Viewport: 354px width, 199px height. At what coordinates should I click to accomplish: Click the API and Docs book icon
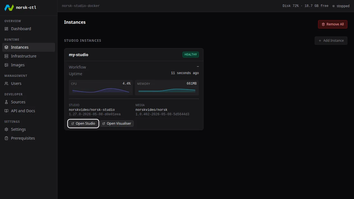[6, 111]
